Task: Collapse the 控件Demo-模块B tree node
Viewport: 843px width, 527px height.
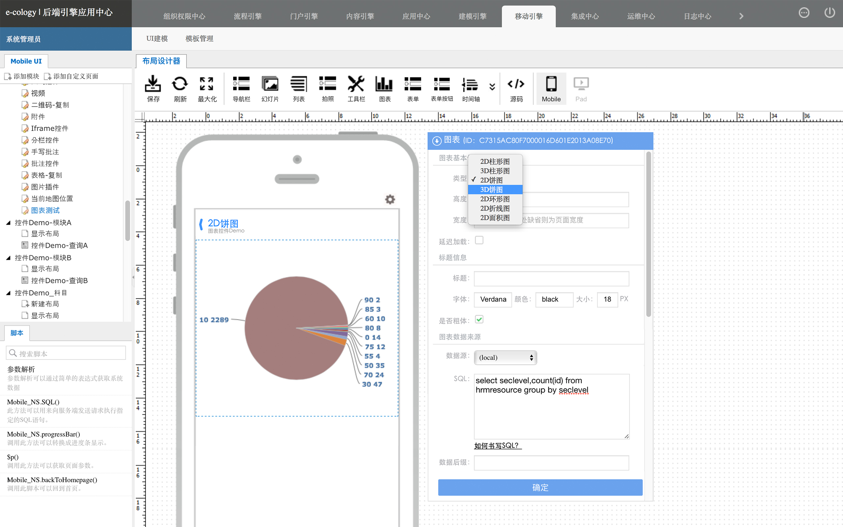Action: (x=8, y=258)
